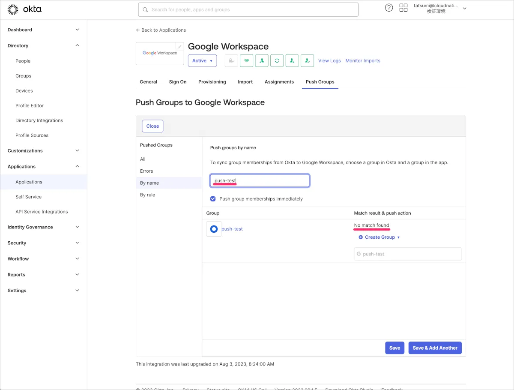Select the push-test group radio button
This screenshot has width=514, height=390.
214,229
